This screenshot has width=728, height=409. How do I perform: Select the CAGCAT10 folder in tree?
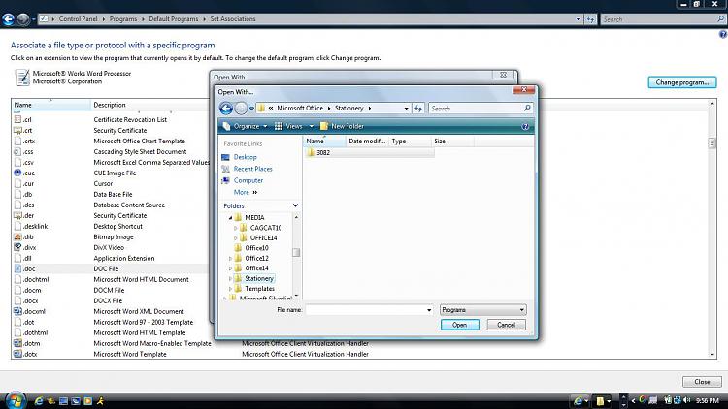point(266,228)
